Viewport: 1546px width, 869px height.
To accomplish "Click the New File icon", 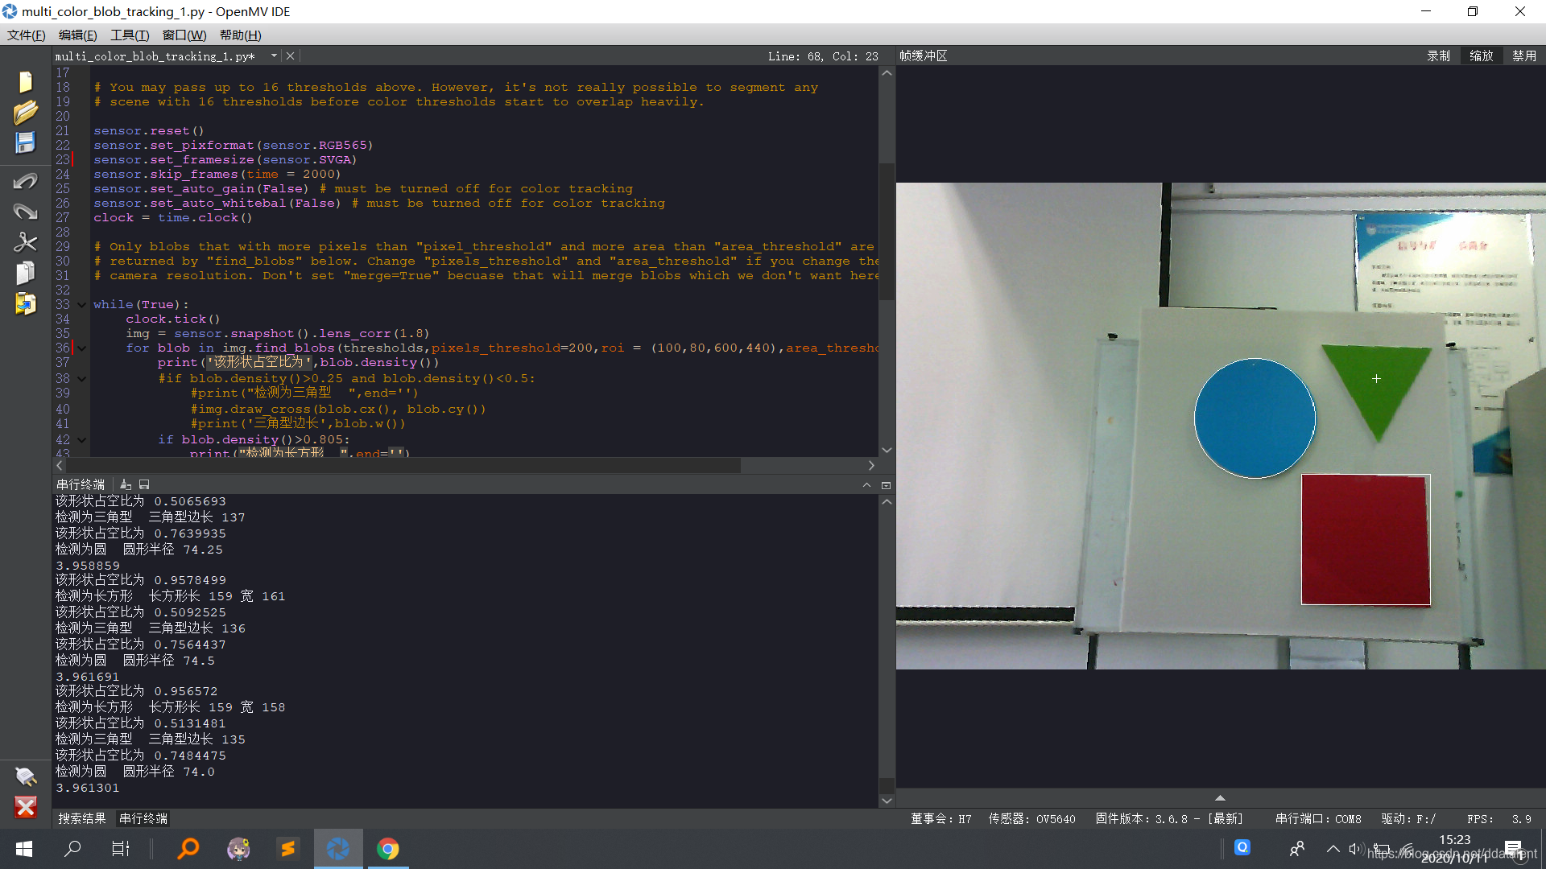I will (x=25, y=81).
